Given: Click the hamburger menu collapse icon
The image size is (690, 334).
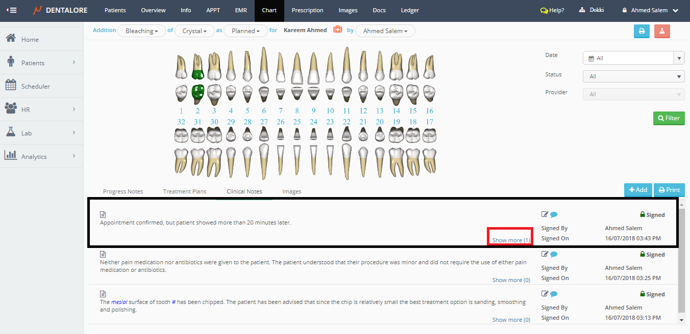Looking at the screenshot, I should coord(11,10).
